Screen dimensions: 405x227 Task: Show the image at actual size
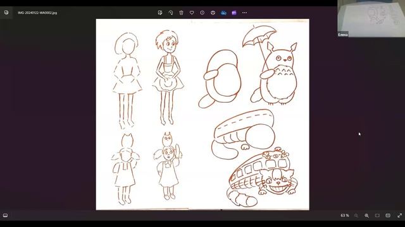tap(388, 216)
